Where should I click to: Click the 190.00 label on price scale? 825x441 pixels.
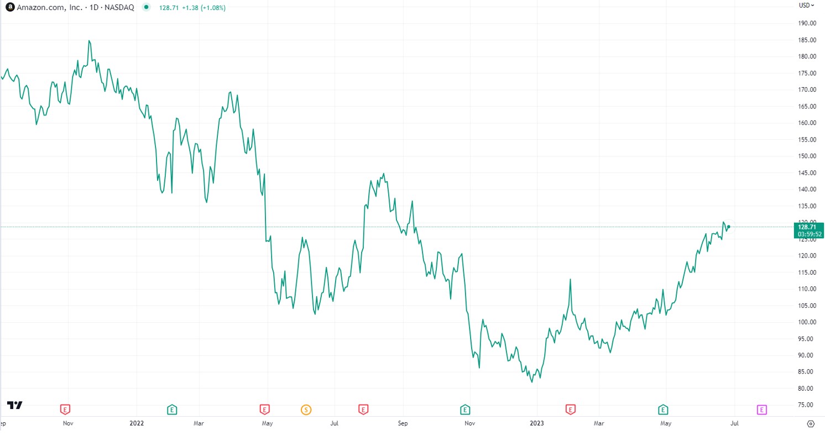point(808,23)
